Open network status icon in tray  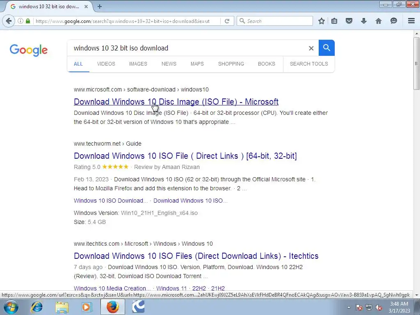point(369,307)
